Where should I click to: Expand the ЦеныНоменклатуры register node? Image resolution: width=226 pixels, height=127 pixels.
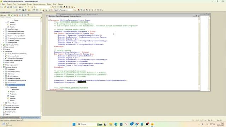4,72
